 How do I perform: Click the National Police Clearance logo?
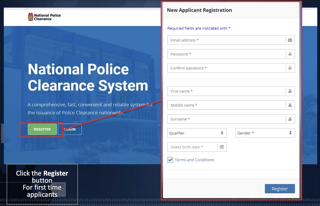(x=44, y=17)
